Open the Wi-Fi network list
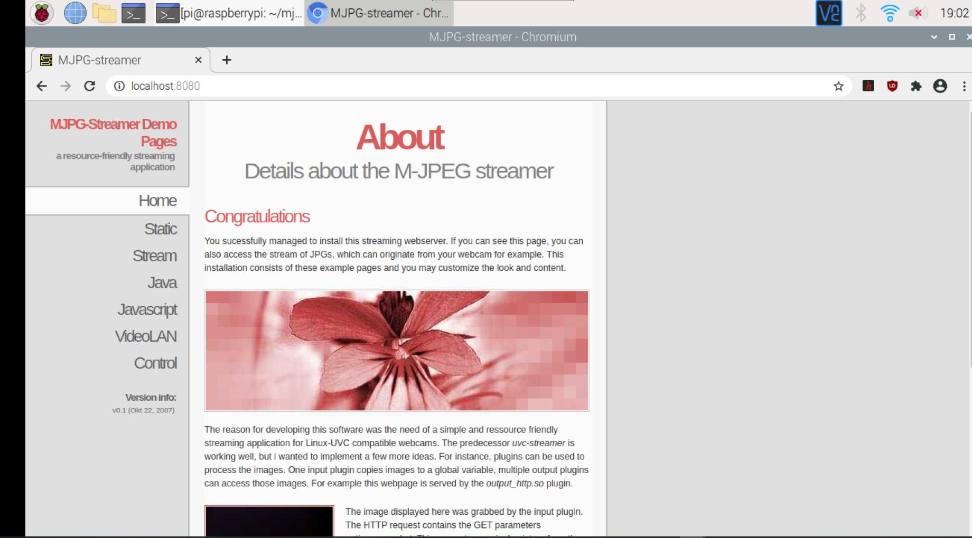Viewport: 972px width, 538px height. click(890, 13)
